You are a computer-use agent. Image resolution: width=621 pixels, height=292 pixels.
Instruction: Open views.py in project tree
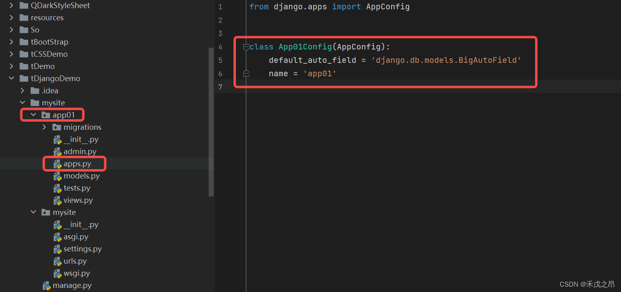pos(78,200)
